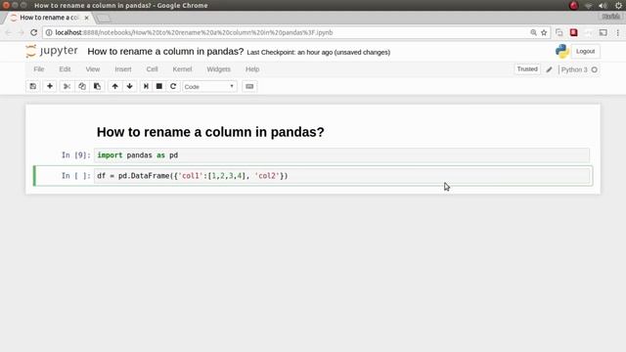Image resolution: width=626 pixels, height=352 pixels.
Task: Open the Insert menu
Action: point(123,69)
